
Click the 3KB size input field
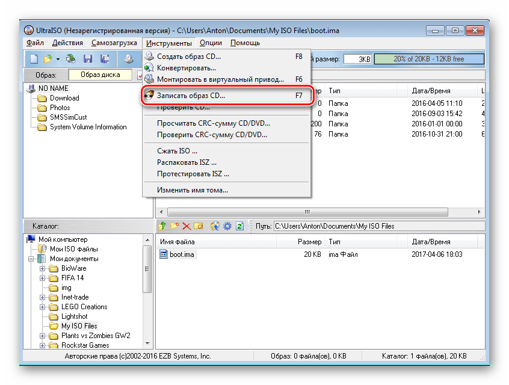tap(358, 59)
